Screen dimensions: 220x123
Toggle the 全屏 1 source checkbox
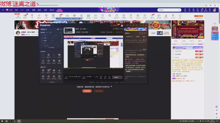(x=42, y=40)
